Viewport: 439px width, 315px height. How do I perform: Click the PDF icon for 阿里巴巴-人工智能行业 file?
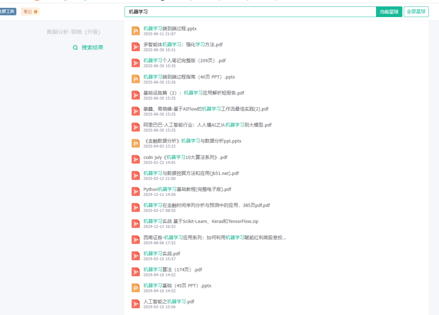136,127
